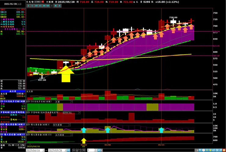Switch to the daily (日) chart button
This screenshot has height=152, width=226.
(x=52, y=6)
